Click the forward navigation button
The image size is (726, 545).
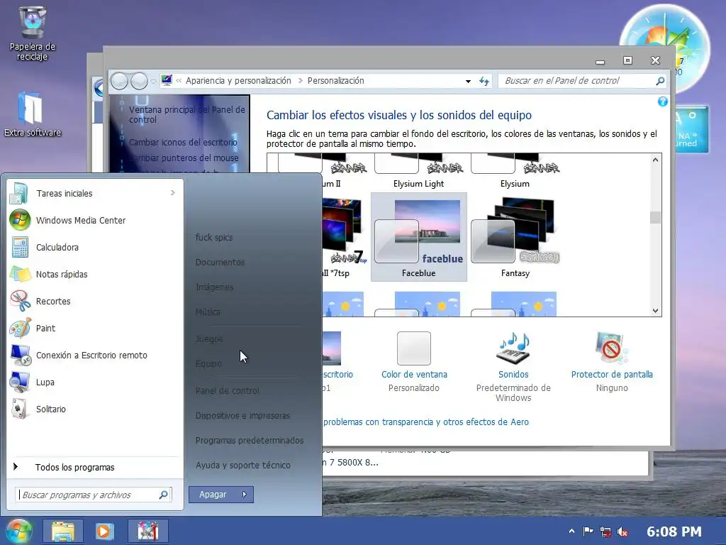tap(139, 81)
